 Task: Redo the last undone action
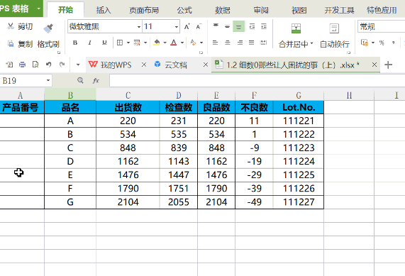62,65
